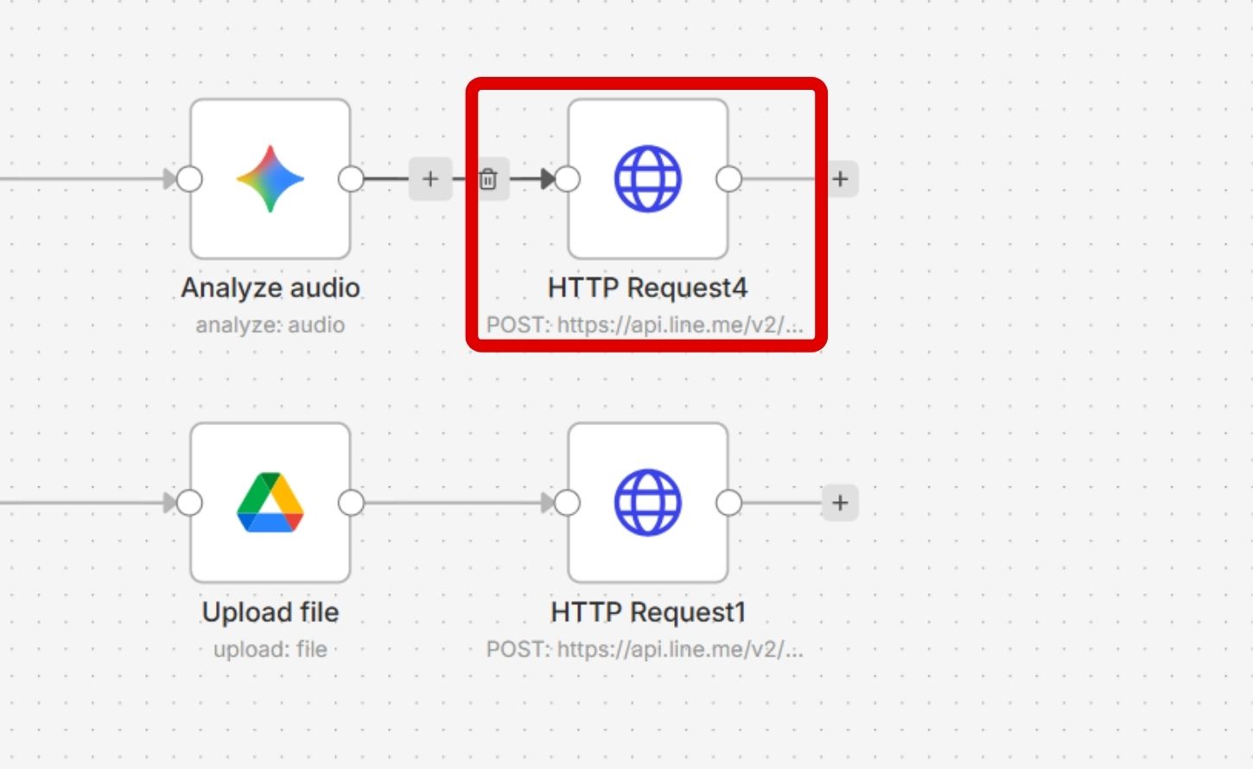Click the HTTP Request4 output connector
1253x769 pixels.
click(728, 179)
